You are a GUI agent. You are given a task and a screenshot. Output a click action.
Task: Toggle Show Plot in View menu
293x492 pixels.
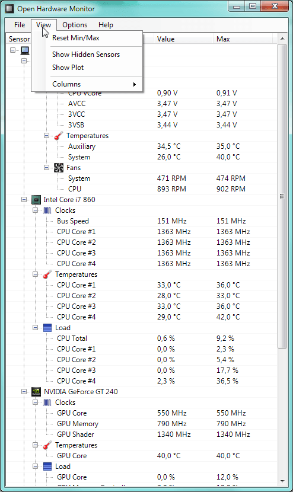coord(68,68)
